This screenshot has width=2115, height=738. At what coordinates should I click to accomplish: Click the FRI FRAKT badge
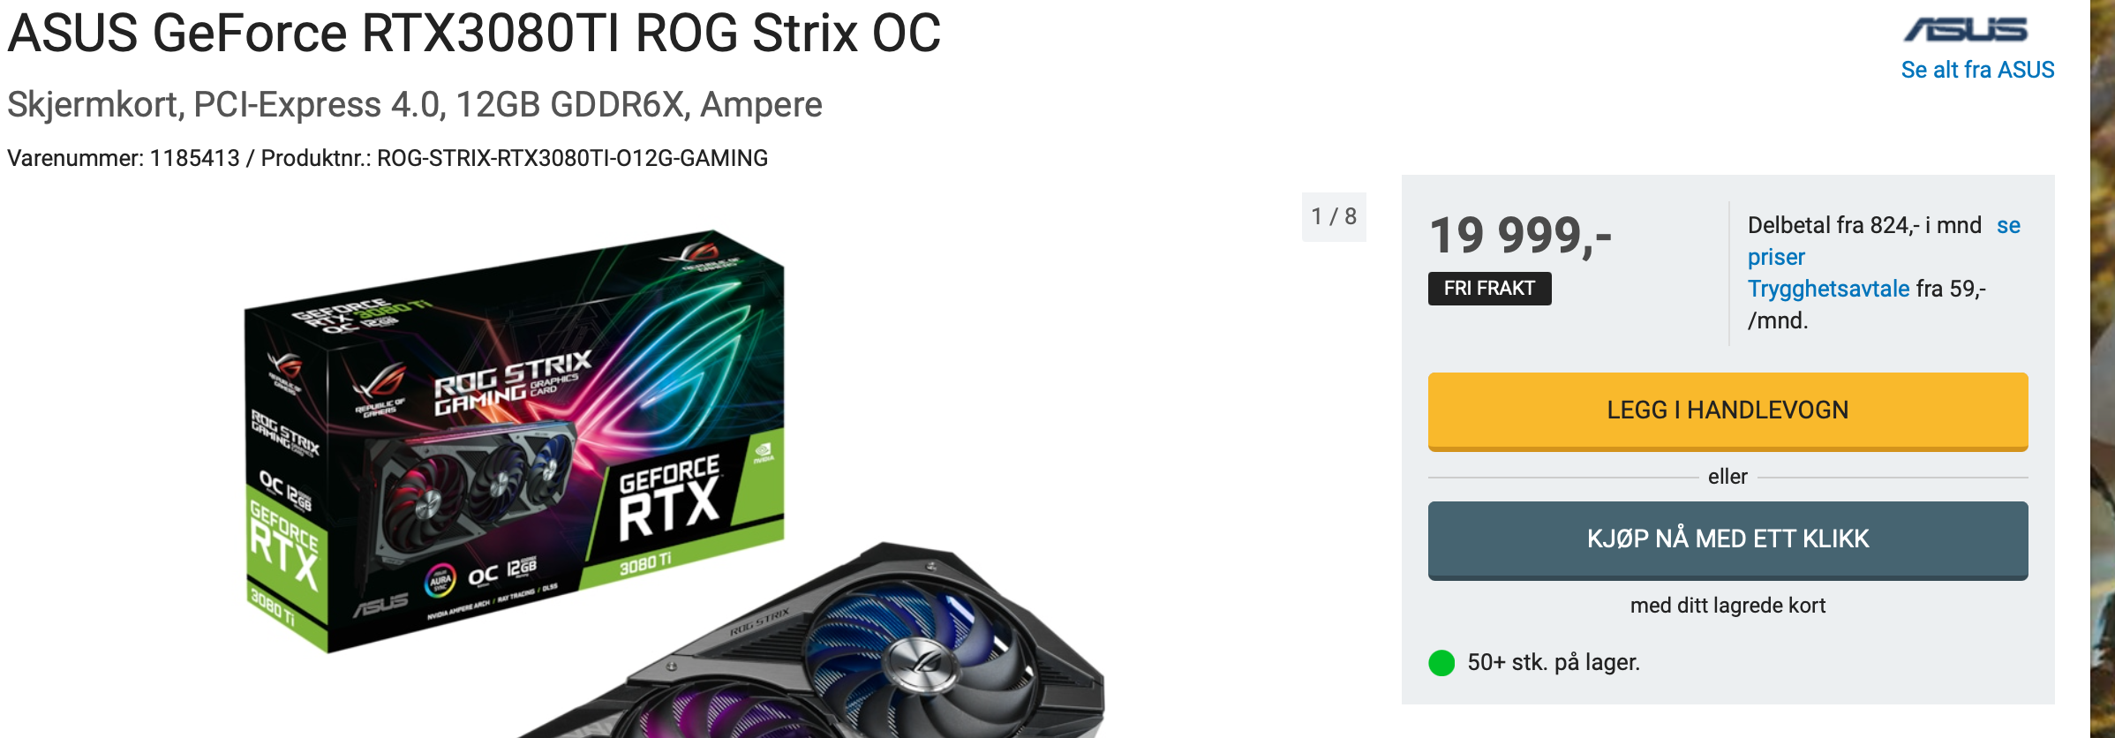1489,289
